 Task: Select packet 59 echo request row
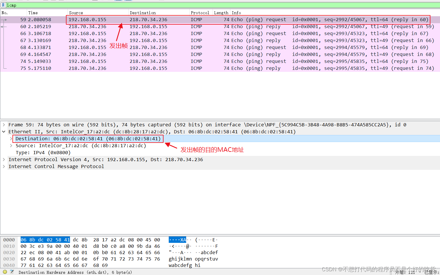click(x=220, y=19)
